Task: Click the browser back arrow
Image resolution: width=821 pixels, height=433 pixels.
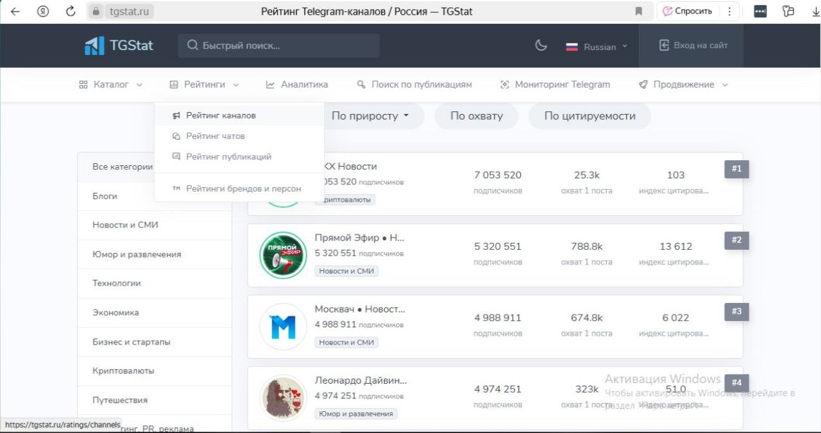Action: pyautogui.click(x=15, y=11)
